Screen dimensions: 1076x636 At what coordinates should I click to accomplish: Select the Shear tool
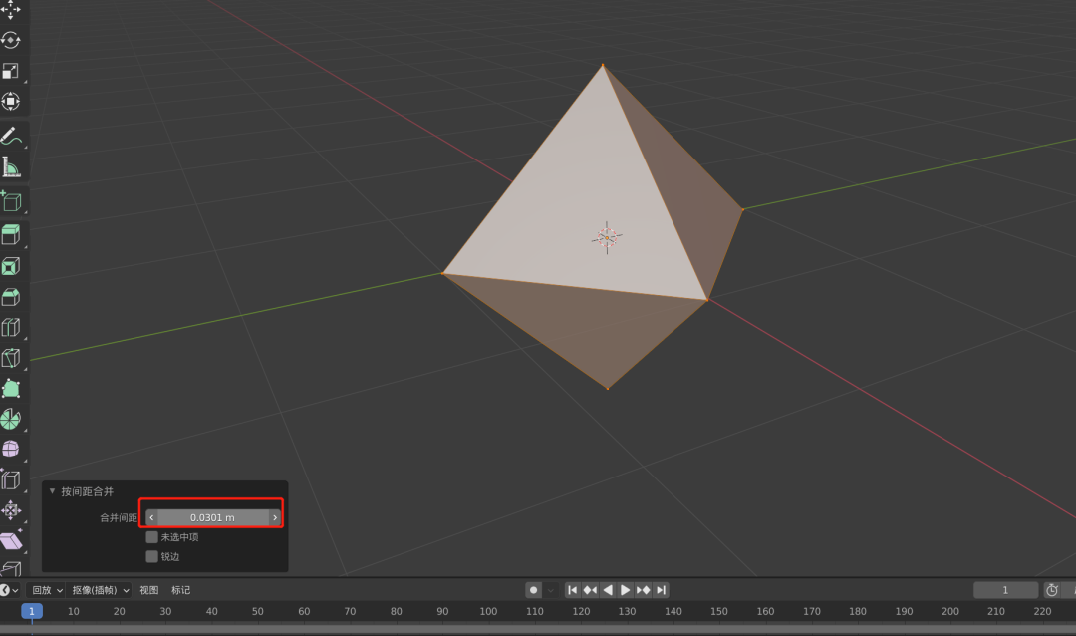coord(10,540)
